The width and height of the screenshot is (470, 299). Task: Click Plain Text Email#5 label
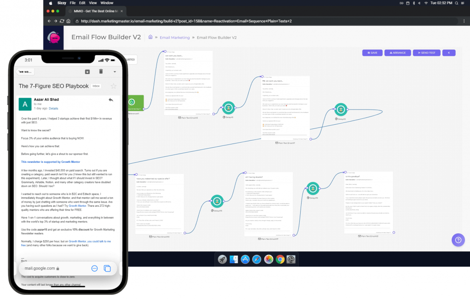pyautogui.click(x=188, y=118)
